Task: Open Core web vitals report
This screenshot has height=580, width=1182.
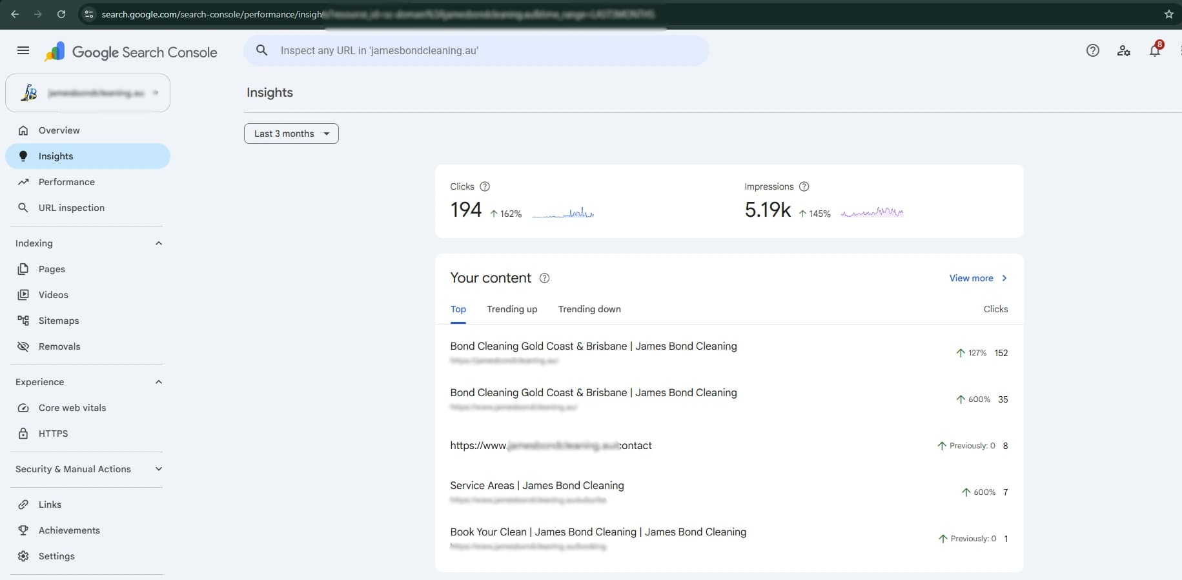Action: tap(88, 408)
